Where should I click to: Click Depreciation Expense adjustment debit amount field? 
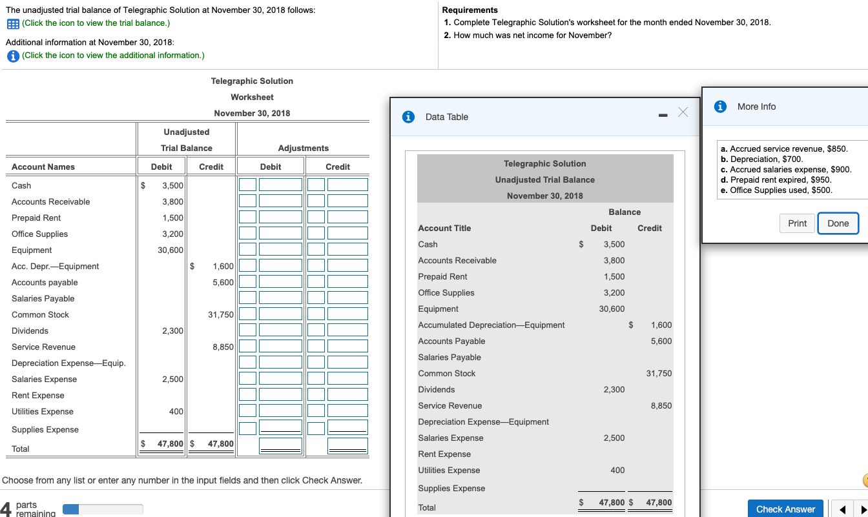point(281,363)
